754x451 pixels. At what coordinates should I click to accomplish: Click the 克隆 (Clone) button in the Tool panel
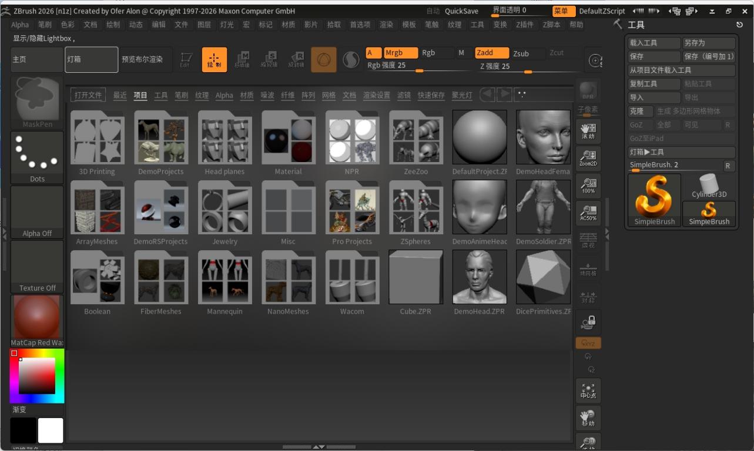pos(640,111)
